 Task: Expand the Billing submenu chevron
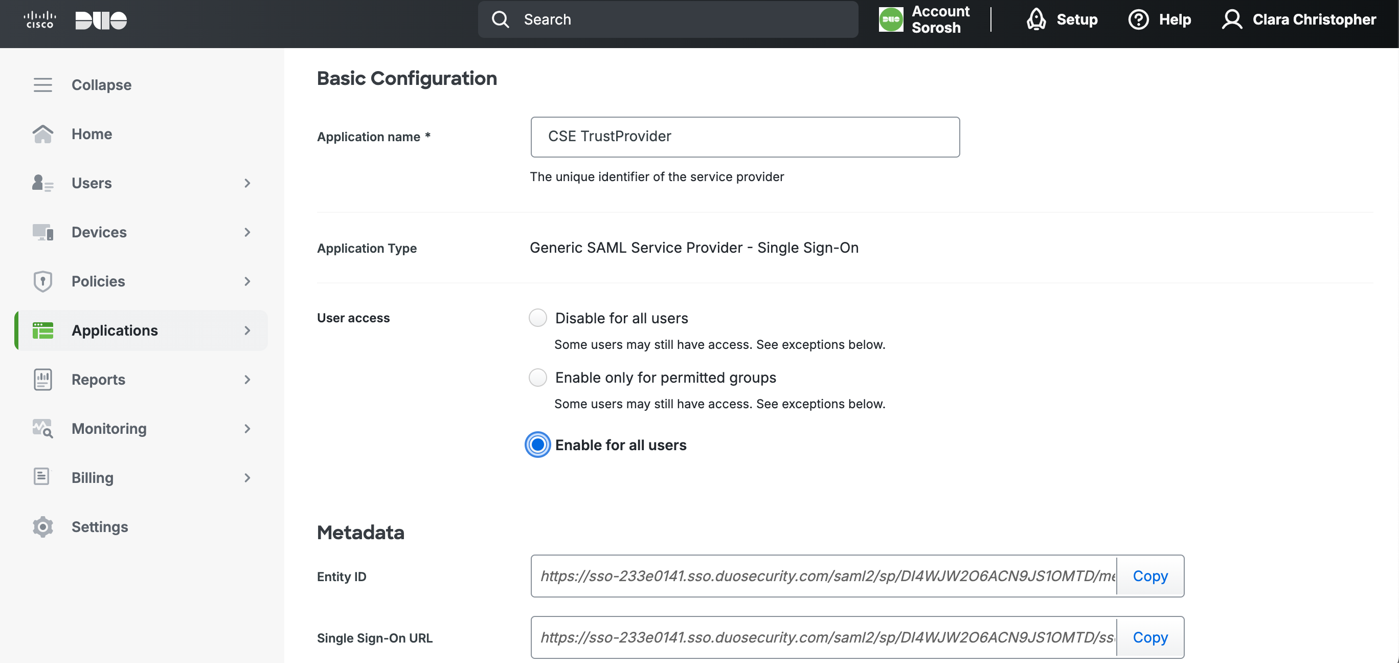tap(247, 478)
